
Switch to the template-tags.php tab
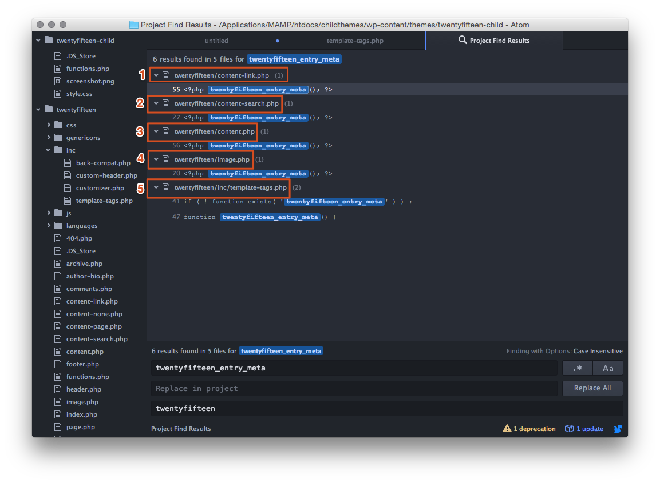click(355, 41)
